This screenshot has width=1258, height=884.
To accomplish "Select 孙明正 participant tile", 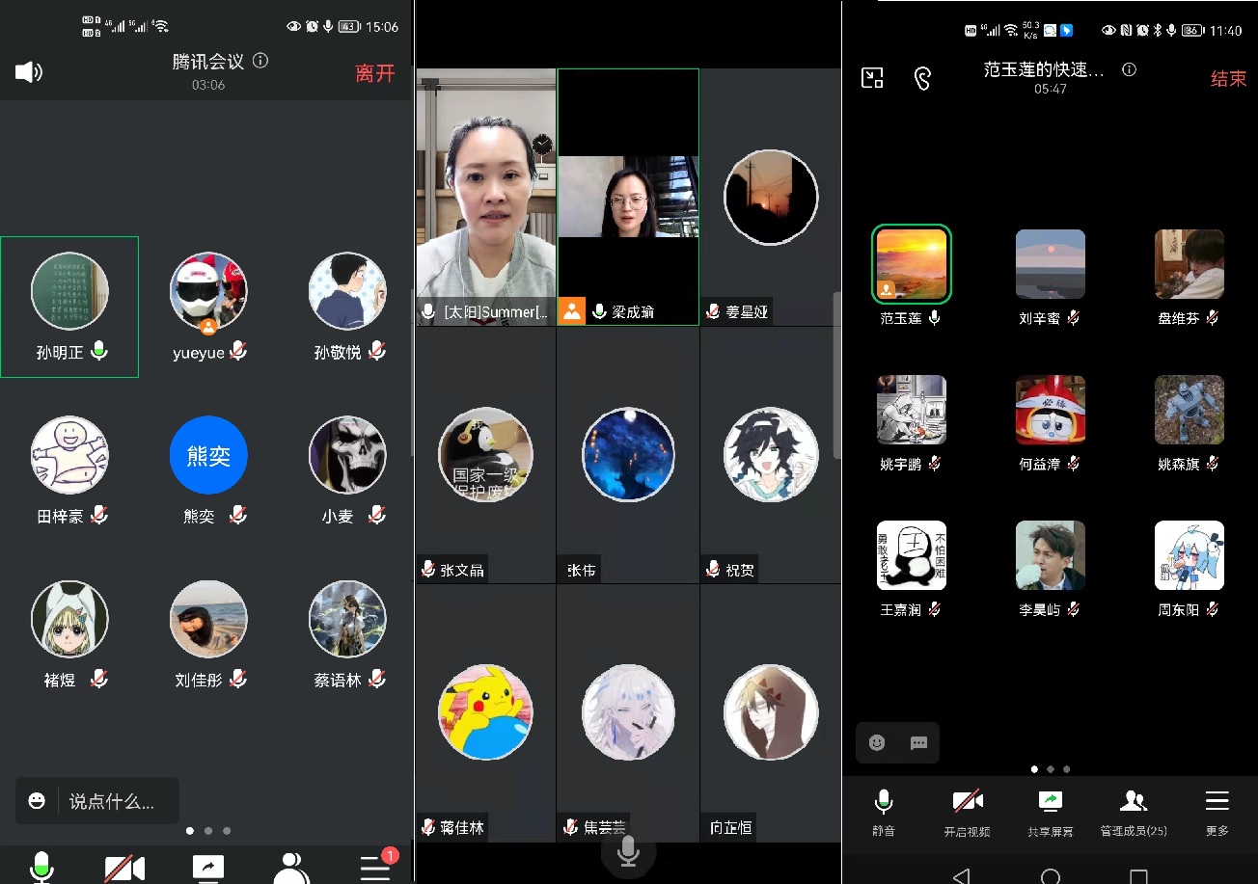I will pyautogui.click(x=69, y=307).
